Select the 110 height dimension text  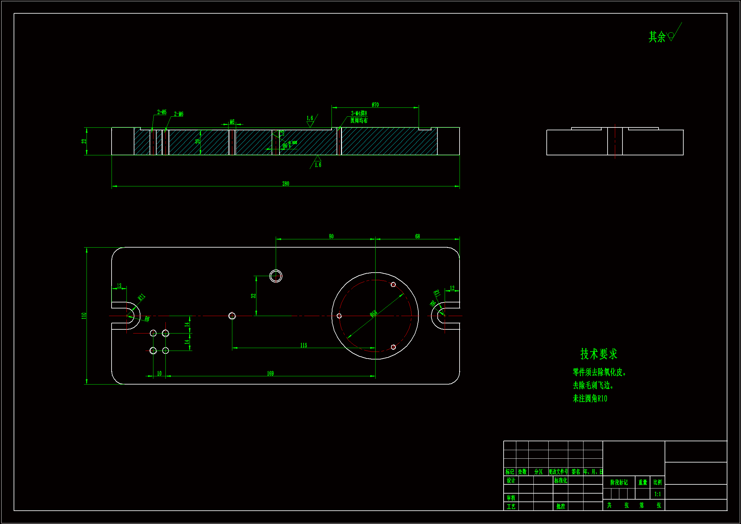(x=84, y=316)
